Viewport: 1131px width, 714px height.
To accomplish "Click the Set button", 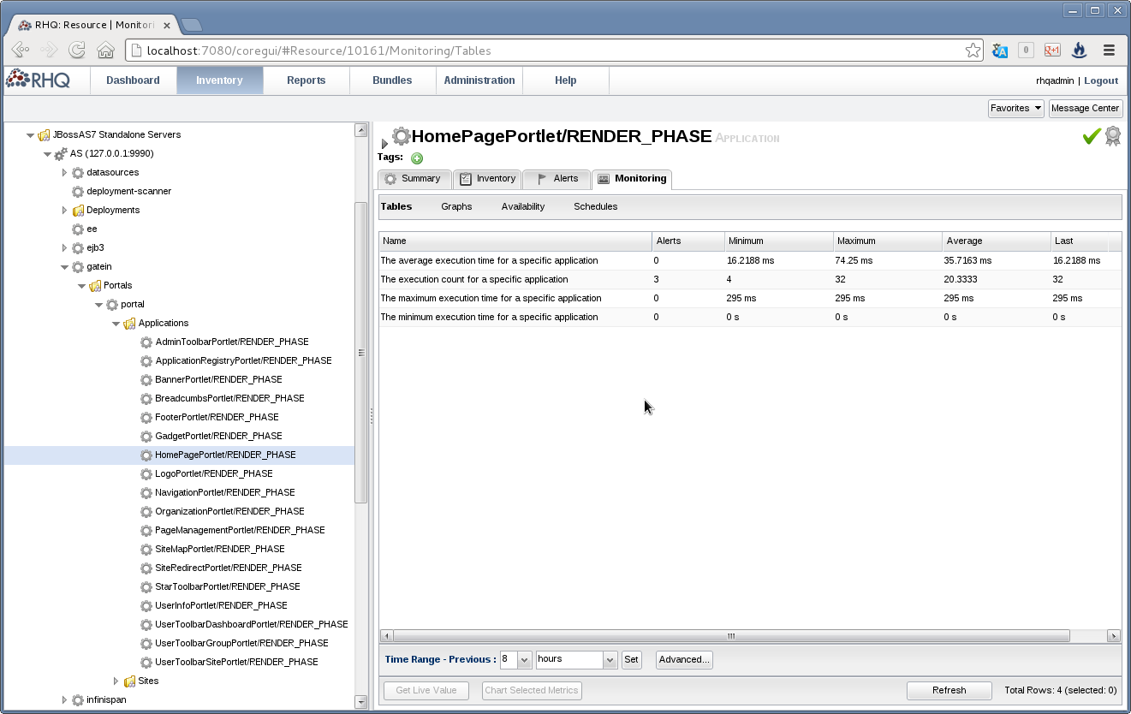I will pos(632,660).
